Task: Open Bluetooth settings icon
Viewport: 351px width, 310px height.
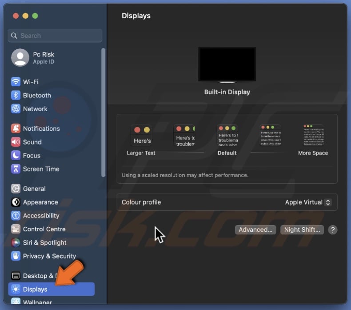Action: [x=16, y=95]
